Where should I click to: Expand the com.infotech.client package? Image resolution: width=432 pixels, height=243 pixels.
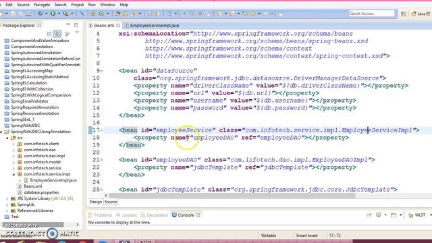13,144
